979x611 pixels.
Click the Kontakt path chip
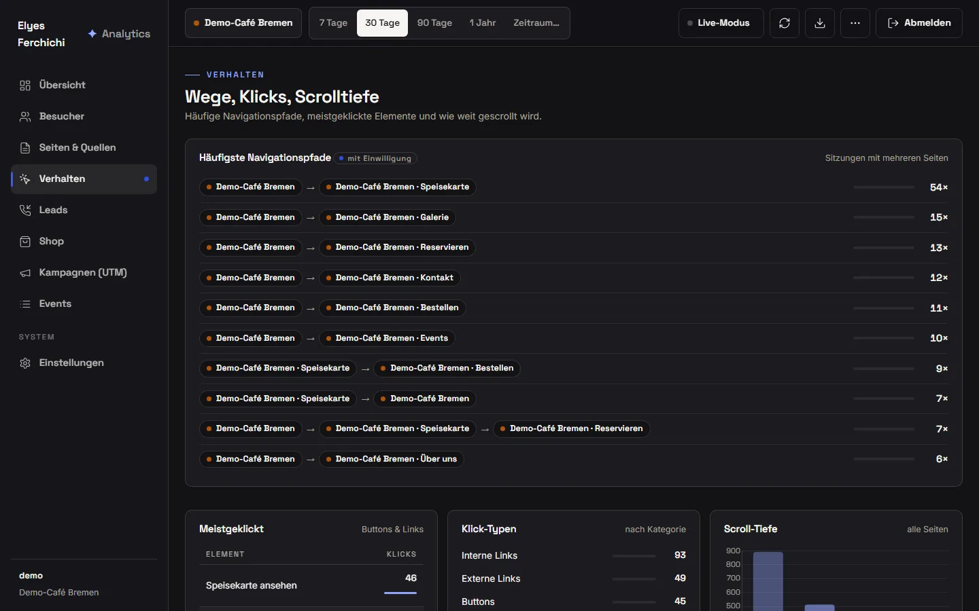click(x=390, y=278)
